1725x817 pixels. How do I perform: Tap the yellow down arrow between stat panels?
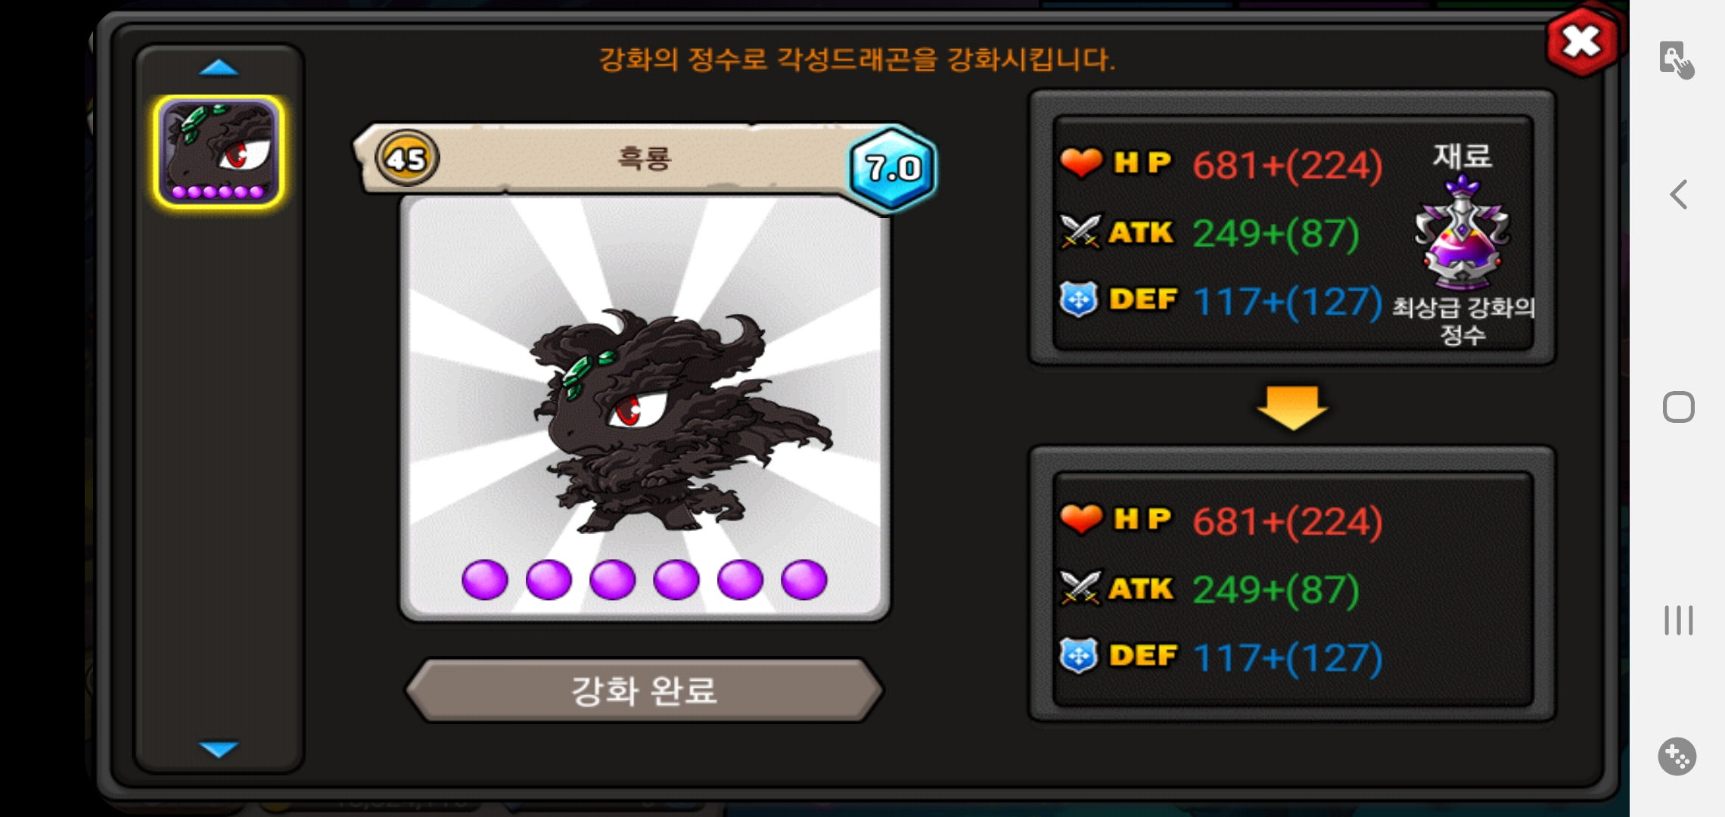tap(1292, 407)
